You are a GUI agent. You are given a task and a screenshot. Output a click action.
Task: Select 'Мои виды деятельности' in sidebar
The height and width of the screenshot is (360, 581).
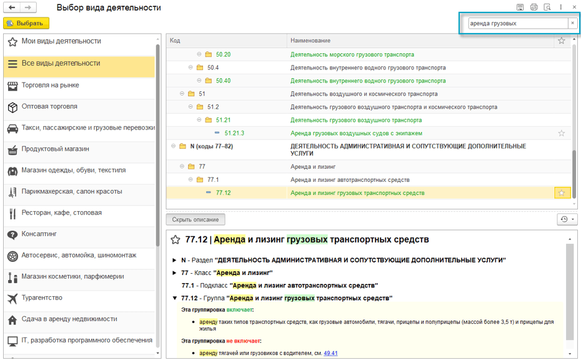click(x=61, y=41)
